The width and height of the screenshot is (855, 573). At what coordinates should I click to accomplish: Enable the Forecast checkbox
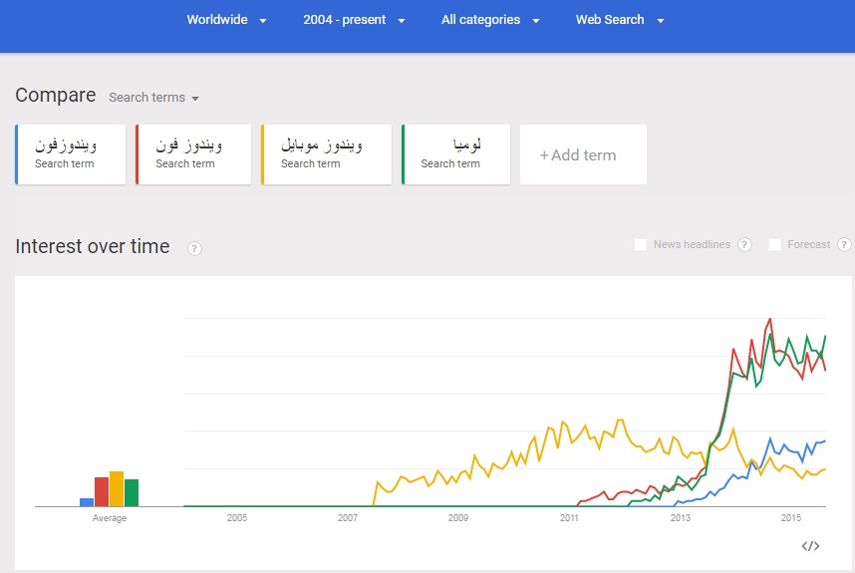[774, 244]
